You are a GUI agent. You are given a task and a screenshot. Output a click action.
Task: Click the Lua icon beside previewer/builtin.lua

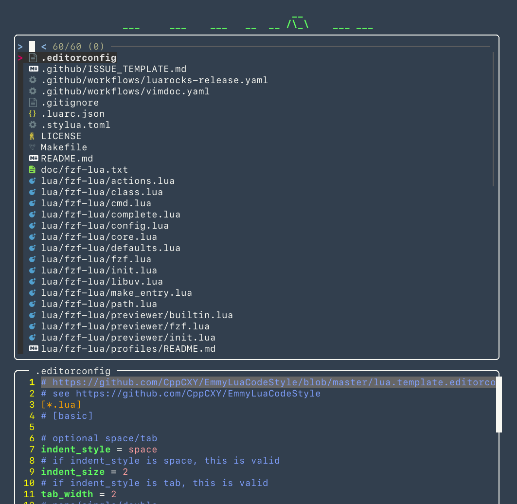(33, 315)
